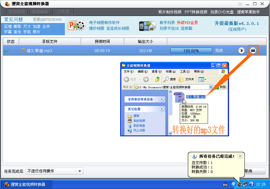The image size is (270, 189).
Task: Open the 工具 menu in explorer window
Action: point(185,72)
